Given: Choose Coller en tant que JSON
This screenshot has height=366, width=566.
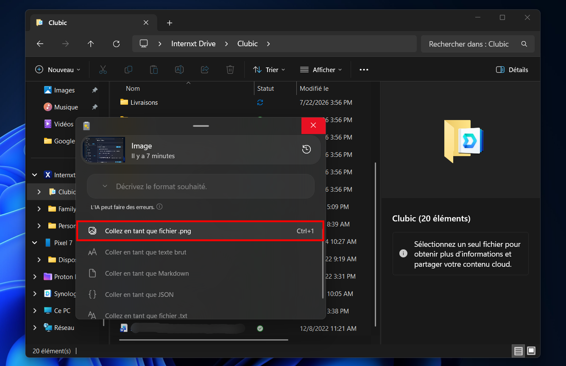Looking at the screenshot, I should coord(200,295).
